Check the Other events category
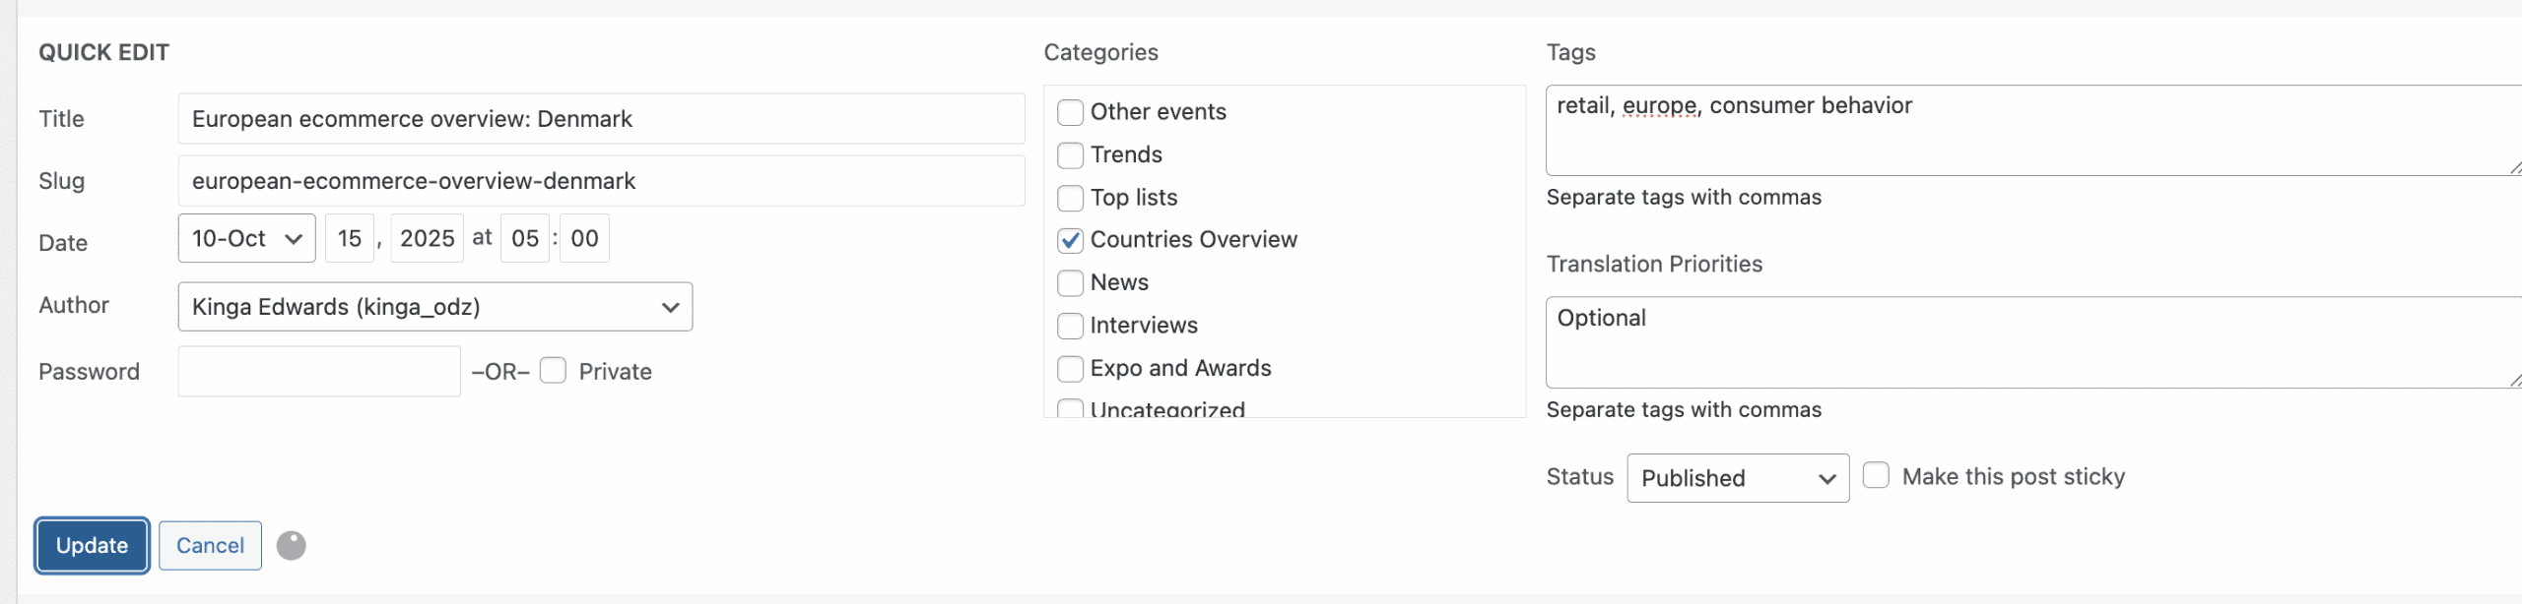This screenshot has width=2522, height=604. tap(1070, 112)
